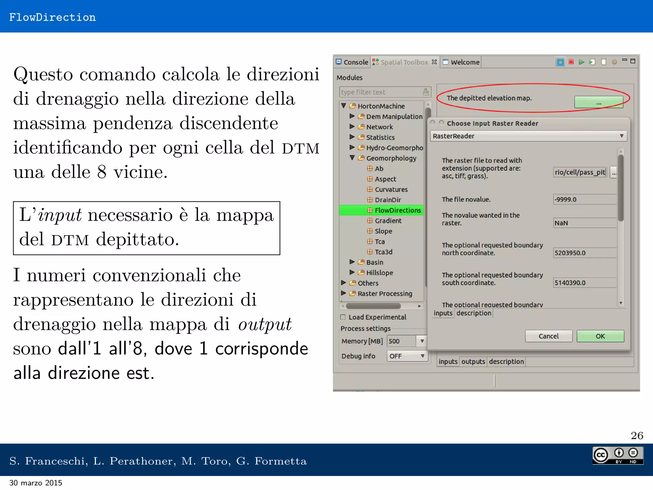Click the Tca3d module icon

click(370, 252)
